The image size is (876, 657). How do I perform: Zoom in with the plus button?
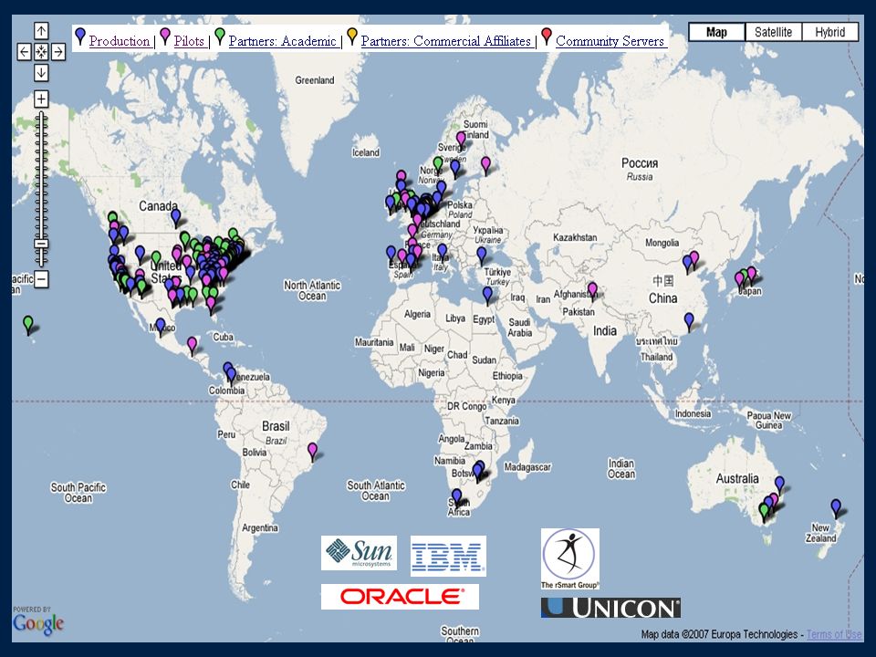(x=41, y=99)
